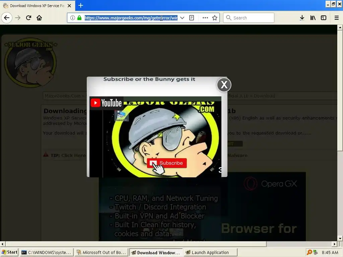The width and height of the screenshot is (343, 257).
Task: Click the YouTube logo in popup
Action: [x=106, y=103]
